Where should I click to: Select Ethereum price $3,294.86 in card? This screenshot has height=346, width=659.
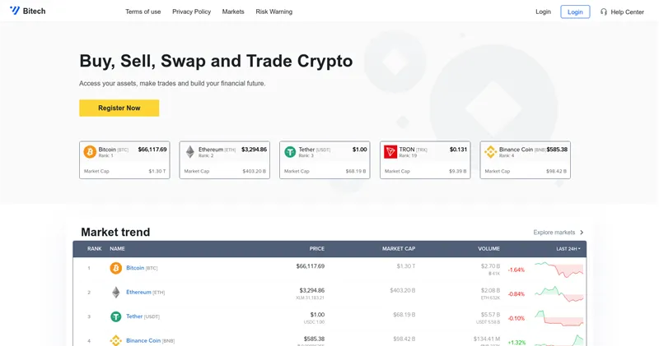254,150
